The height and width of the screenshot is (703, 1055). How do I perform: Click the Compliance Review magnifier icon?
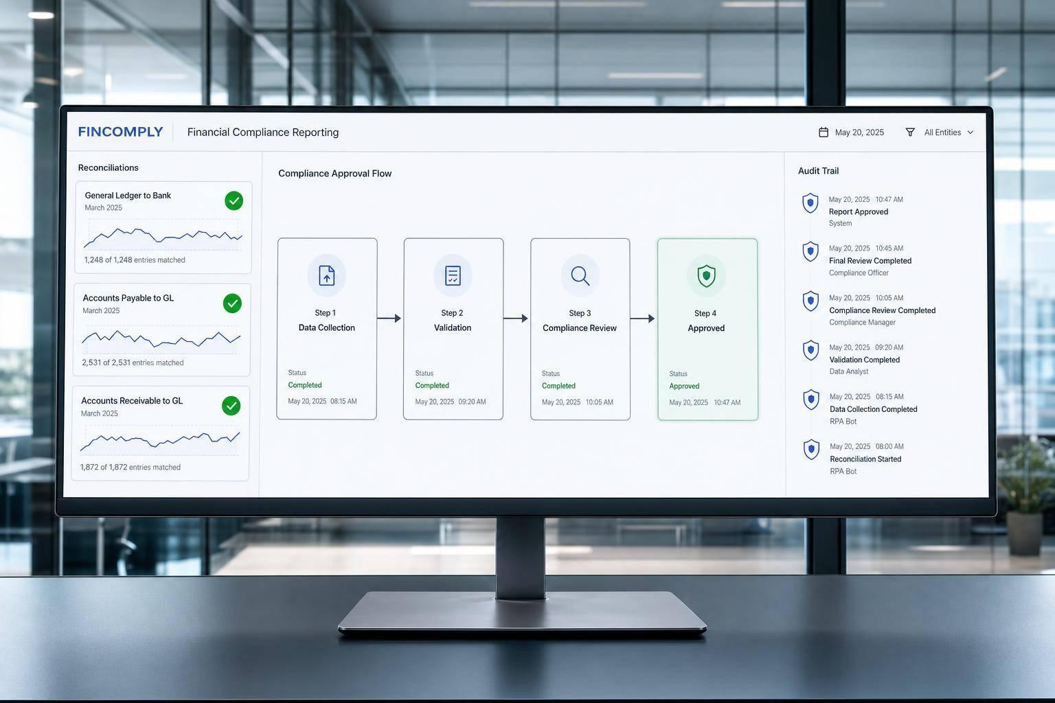pos(580,275)
